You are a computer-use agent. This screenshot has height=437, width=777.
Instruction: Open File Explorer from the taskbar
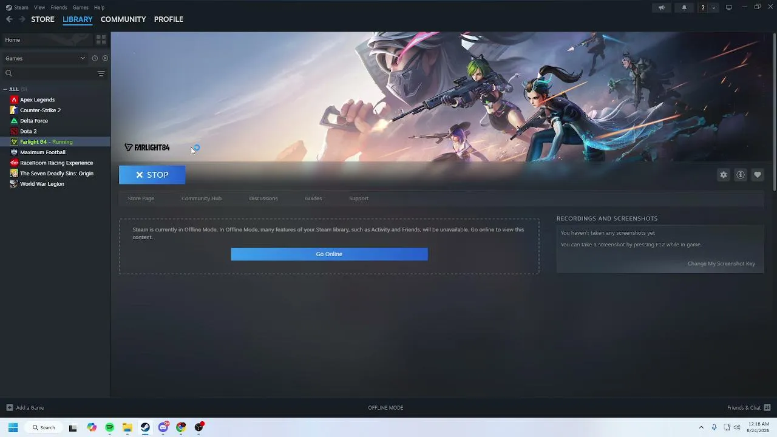tap(127, 427)
